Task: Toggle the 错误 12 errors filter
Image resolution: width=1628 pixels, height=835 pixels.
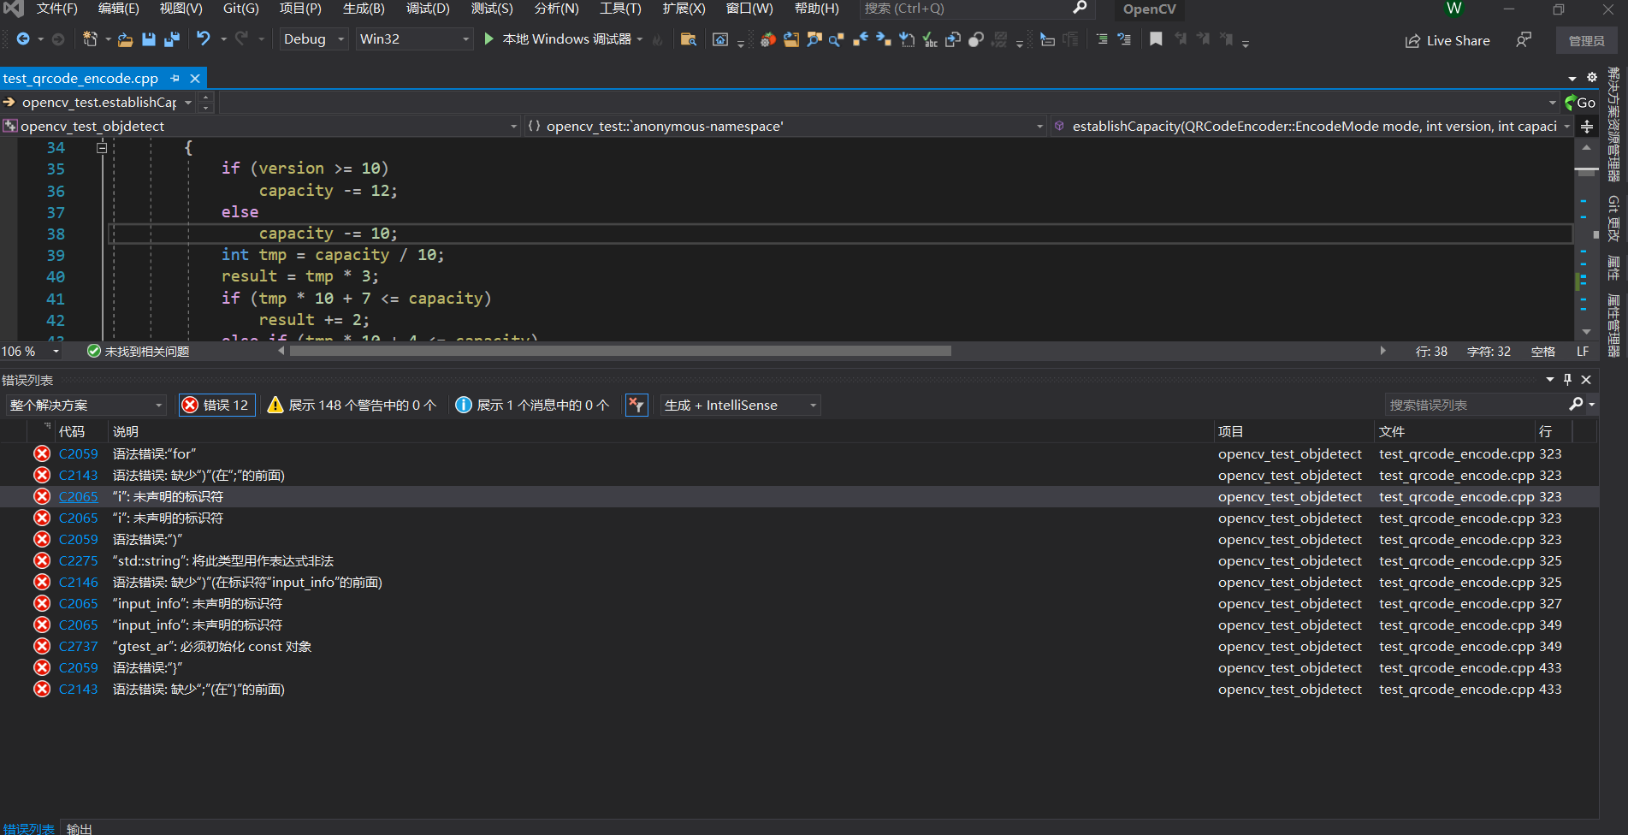Action: tap(216, 406)
